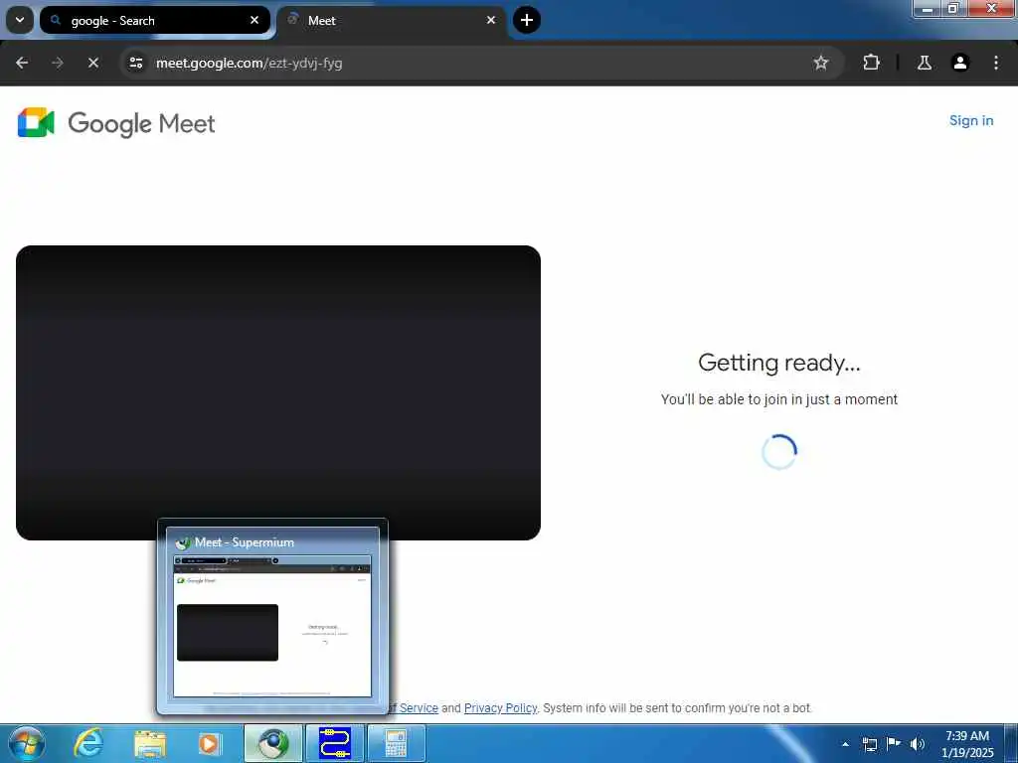Viewport: 1018px width, 763px height.
Task: Click the Google Meet logo
Action: click(116, 123)
